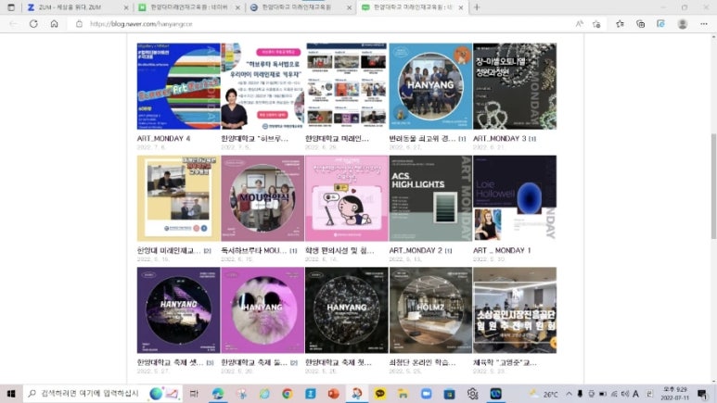Viewport: 717px width, 403px height.
Task: Go to the browser home page icon
Action: tap(54, 24)
